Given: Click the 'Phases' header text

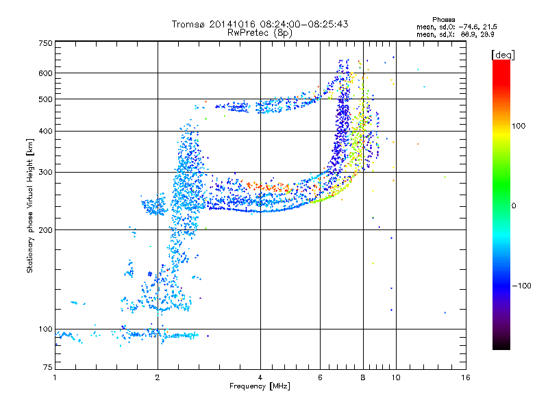Looking at the screenshot, I should click(443, 20).
